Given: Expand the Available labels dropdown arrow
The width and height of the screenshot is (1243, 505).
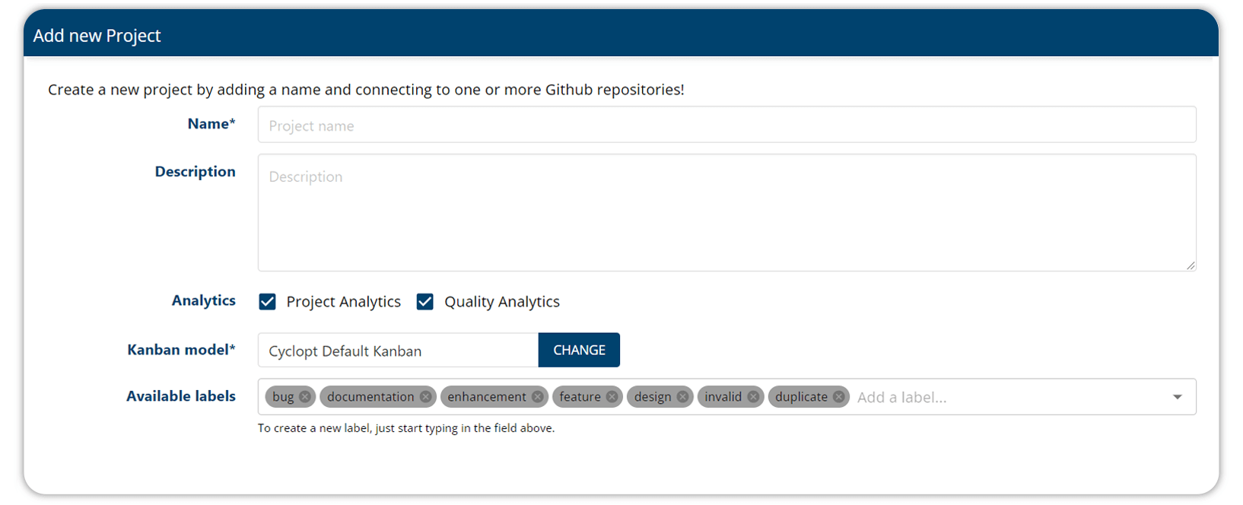Looking at the screenshot, I should tap(1178, 397).
